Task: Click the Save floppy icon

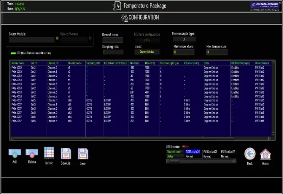Action: pyautogui.click(x=83, y=153)
